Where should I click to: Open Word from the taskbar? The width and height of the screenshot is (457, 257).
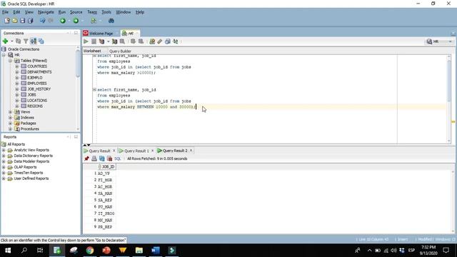pos(156,251)
